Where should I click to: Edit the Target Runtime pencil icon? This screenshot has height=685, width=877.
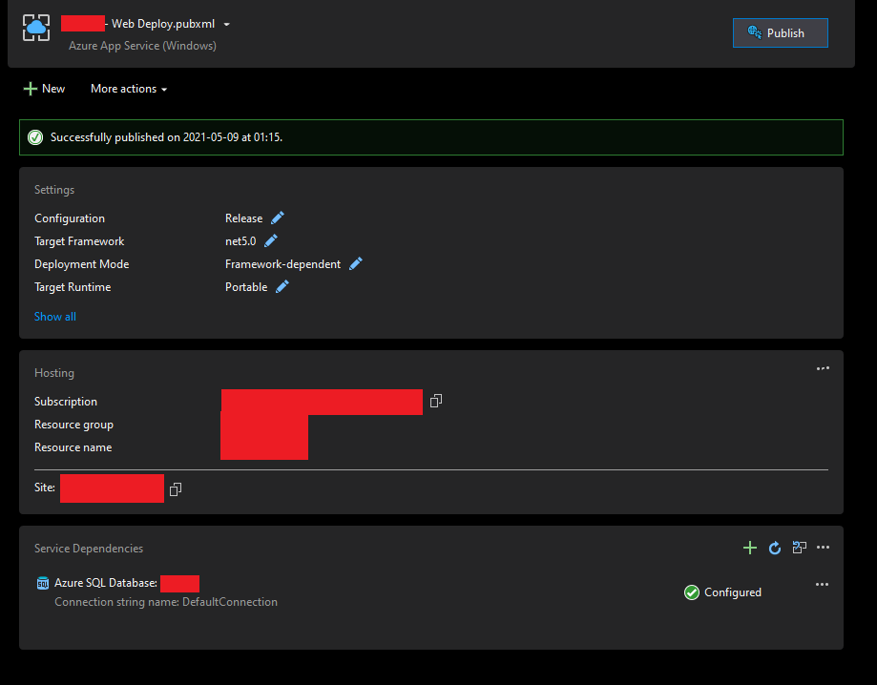click(282, 286)
